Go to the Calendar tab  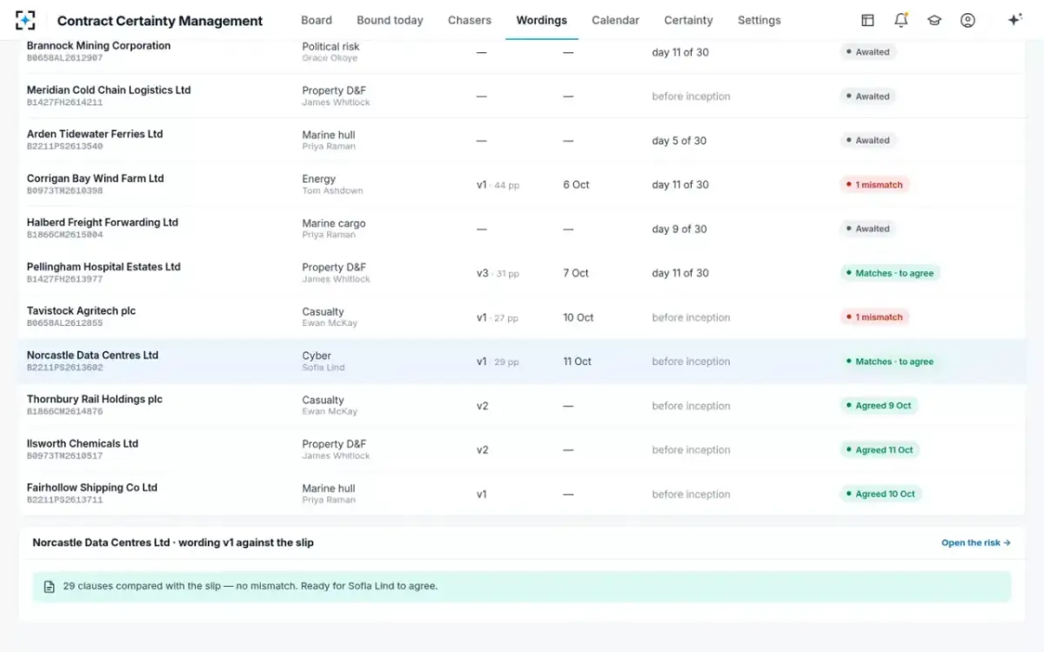tap(615, 20)
